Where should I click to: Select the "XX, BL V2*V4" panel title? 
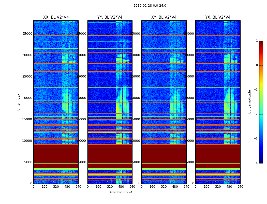coord(56,17)
